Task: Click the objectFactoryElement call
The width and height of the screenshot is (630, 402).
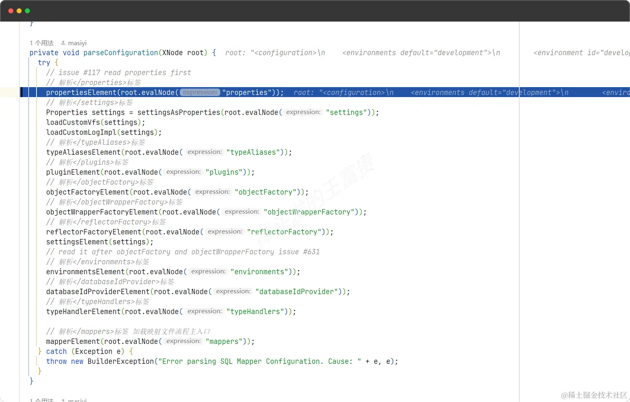Action: point(88,192)
